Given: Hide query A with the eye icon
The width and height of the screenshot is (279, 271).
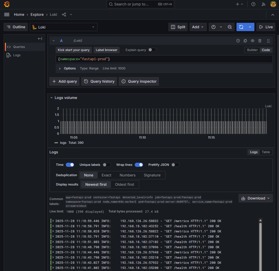Looking at the screenshot, I should click(x=252, y=41).
